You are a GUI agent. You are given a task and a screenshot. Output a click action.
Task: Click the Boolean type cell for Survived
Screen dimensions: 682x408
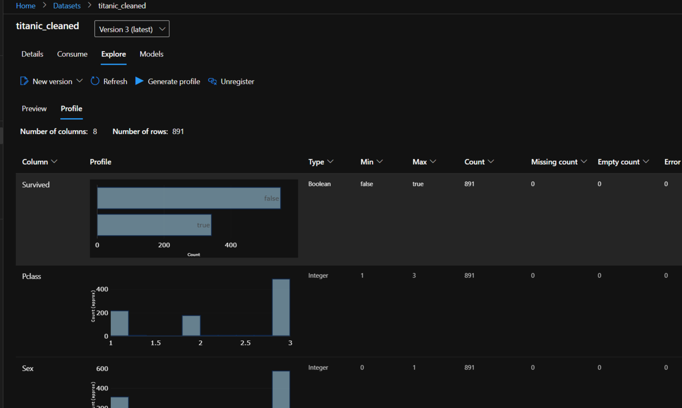point(319,184)
